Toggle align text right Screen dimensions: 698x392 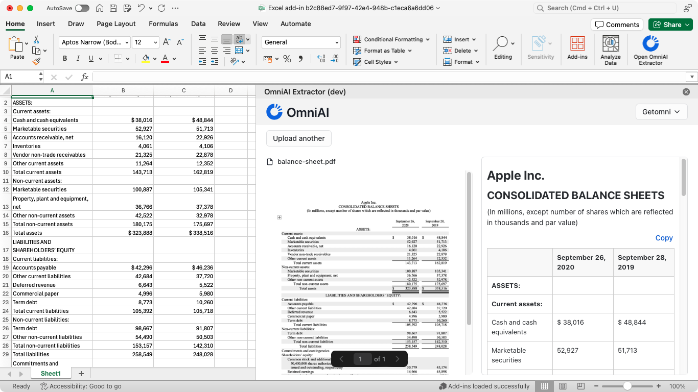click(227, 51)
